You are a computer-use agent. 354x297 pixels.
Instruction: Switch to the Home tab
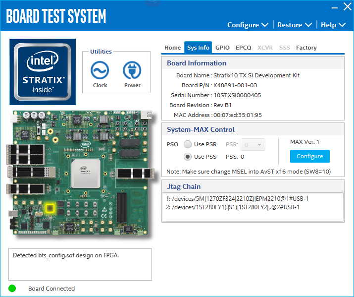click(172, 48)
